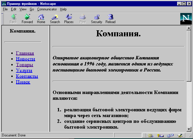The width and height of the screenshot is (193, 139).
Task: Click the Places toolbar icon
Action: click(69, 18)
